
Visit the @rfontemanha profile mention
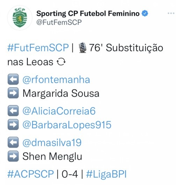[x=56, y=80]
